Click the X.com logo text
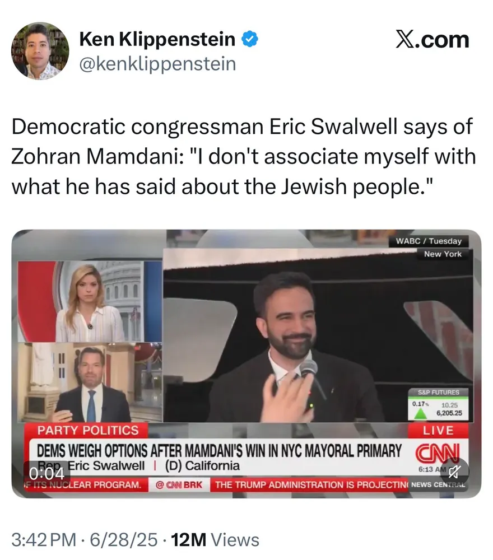493x560 pixels. point(432,40)
